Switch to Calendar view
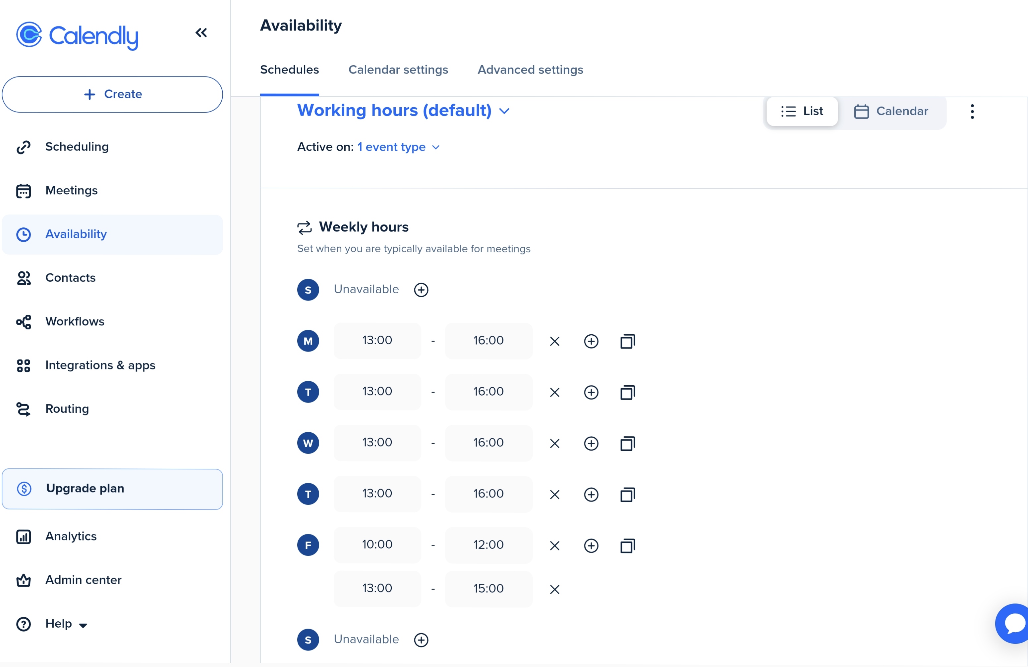 [x=891, y=111]
